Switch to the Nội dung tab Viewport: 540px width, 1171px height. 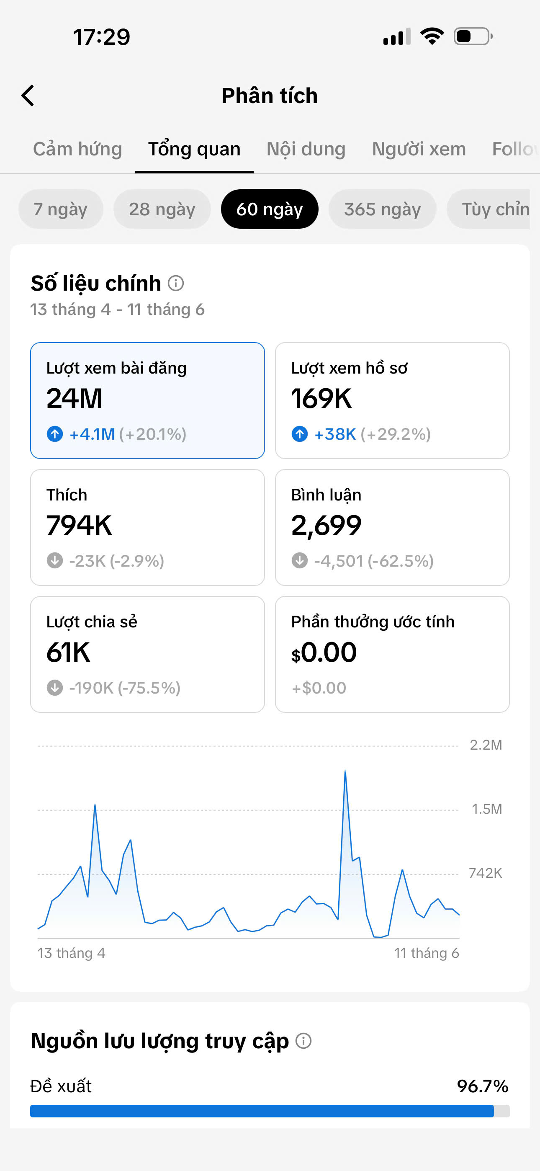tap(306, 149)
